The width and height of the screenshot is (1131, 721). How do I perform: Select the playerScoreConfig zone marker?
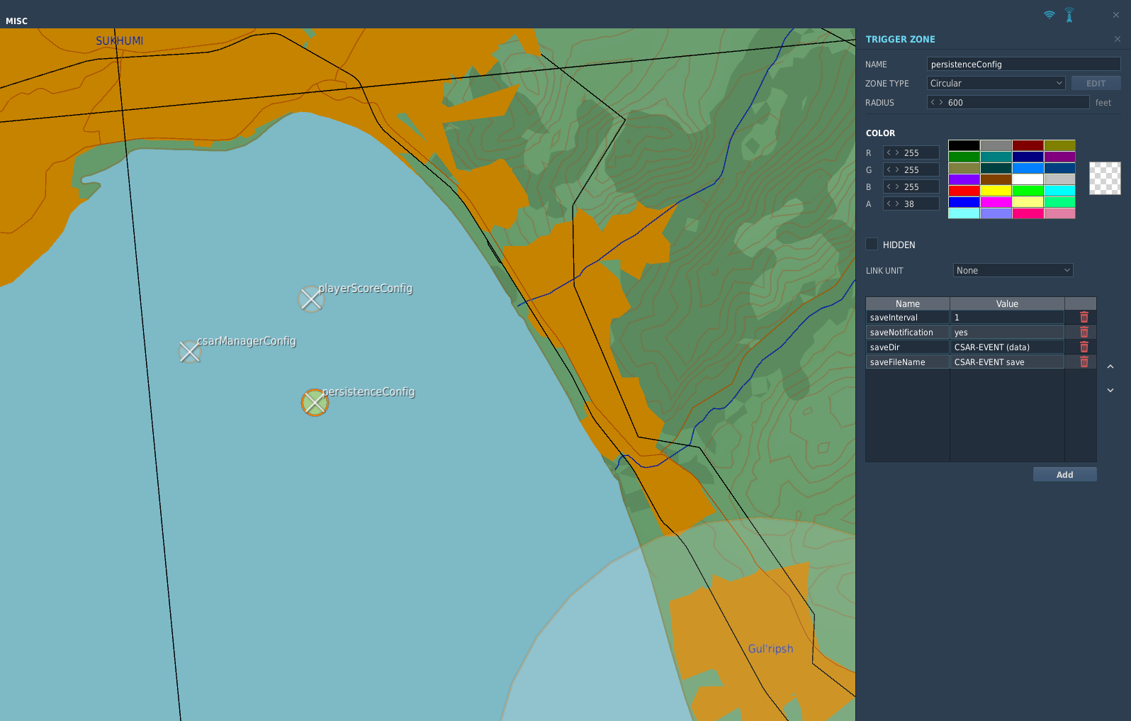pos(311,299)
